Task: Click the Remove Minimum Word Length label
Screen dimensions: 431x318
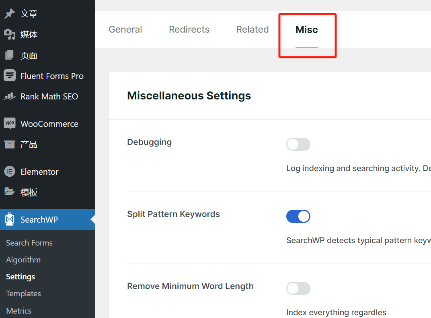Action: pyautogui.click(x=190, y=286)
